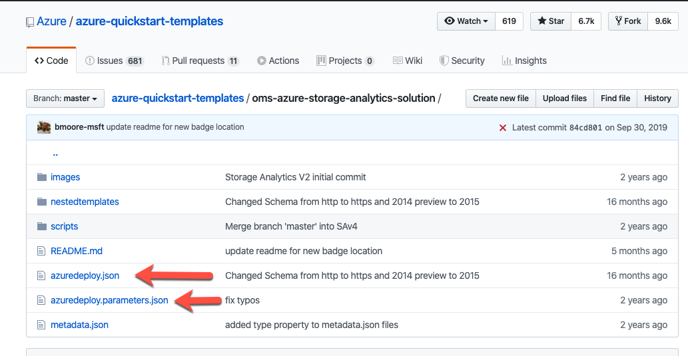Click the repository book icon beside Azure
The image size is (688, 356).
click(x=30, y=22)
